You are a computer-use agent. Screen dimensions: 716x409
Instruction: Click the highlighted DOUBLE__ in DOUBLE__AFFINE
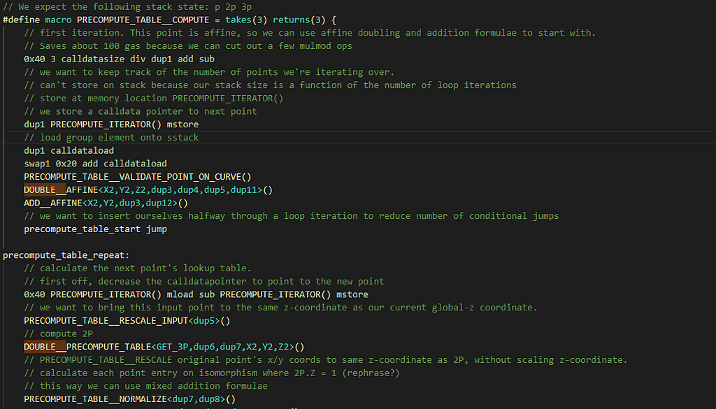[45, 190]
